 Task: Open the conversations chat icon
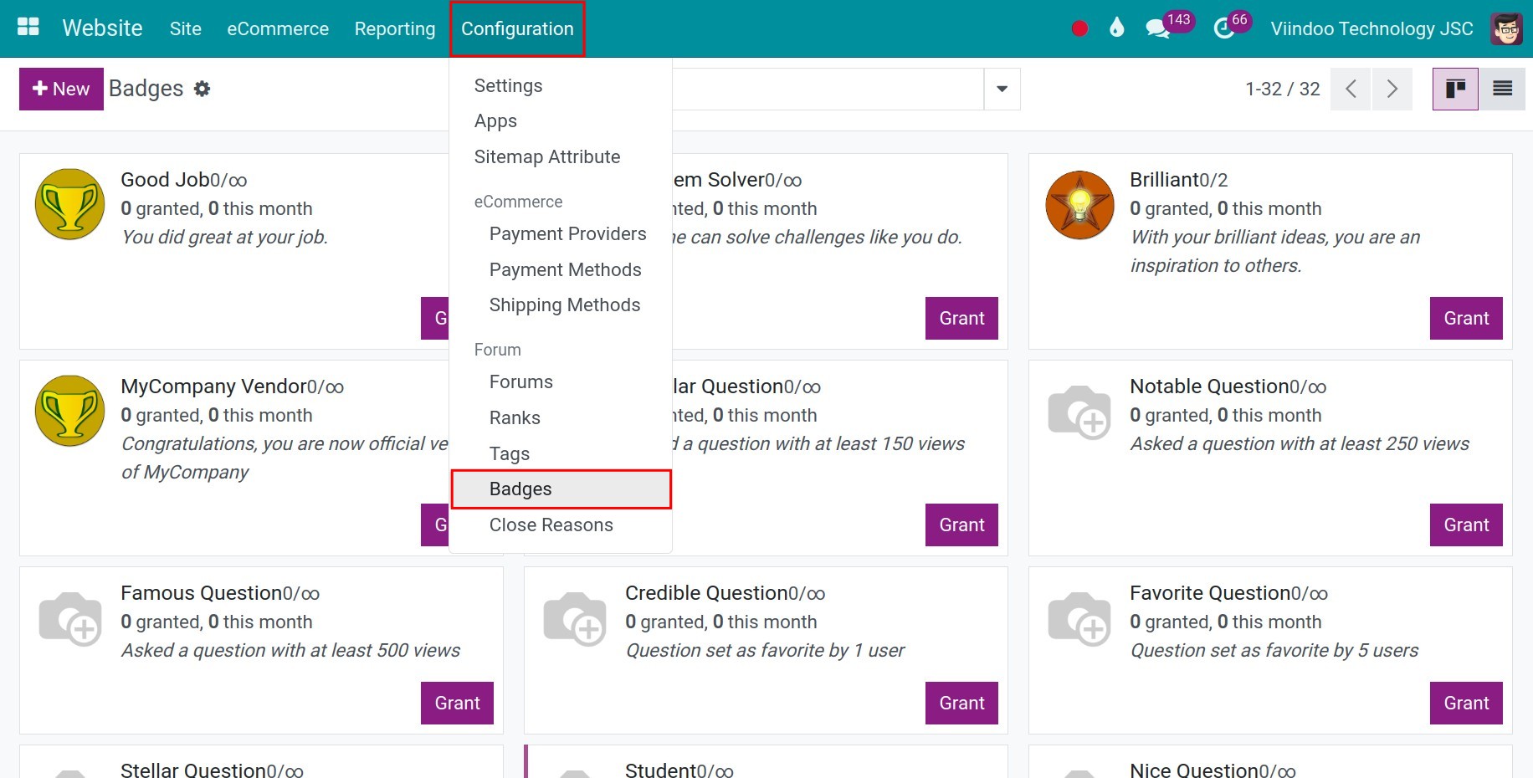(x=1157, y=28)
